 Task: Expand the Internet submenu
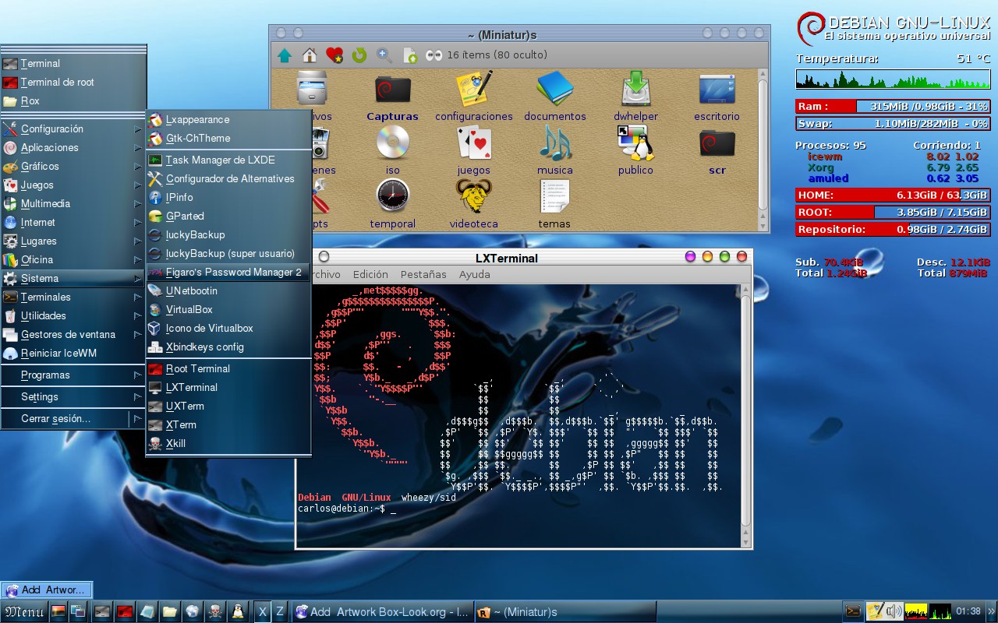coord(73,222)
